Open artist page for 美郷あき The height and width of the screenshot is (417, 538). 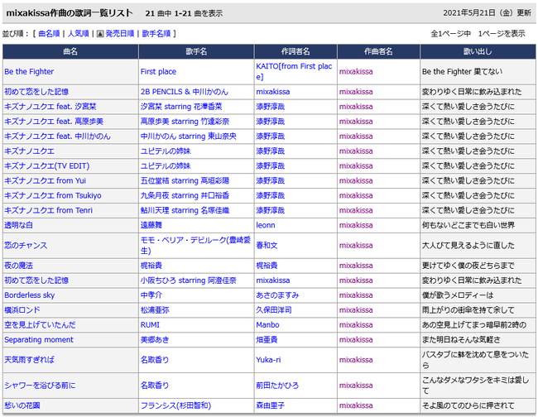(155, 340)
